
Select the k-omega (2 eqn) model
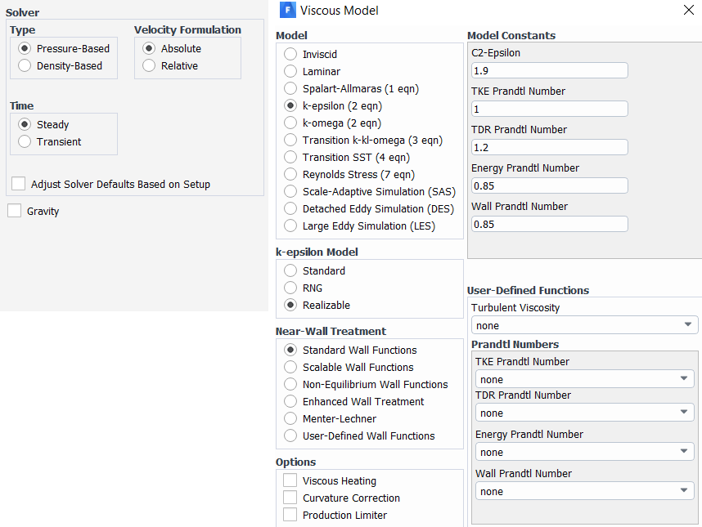(x=290, y=123)
